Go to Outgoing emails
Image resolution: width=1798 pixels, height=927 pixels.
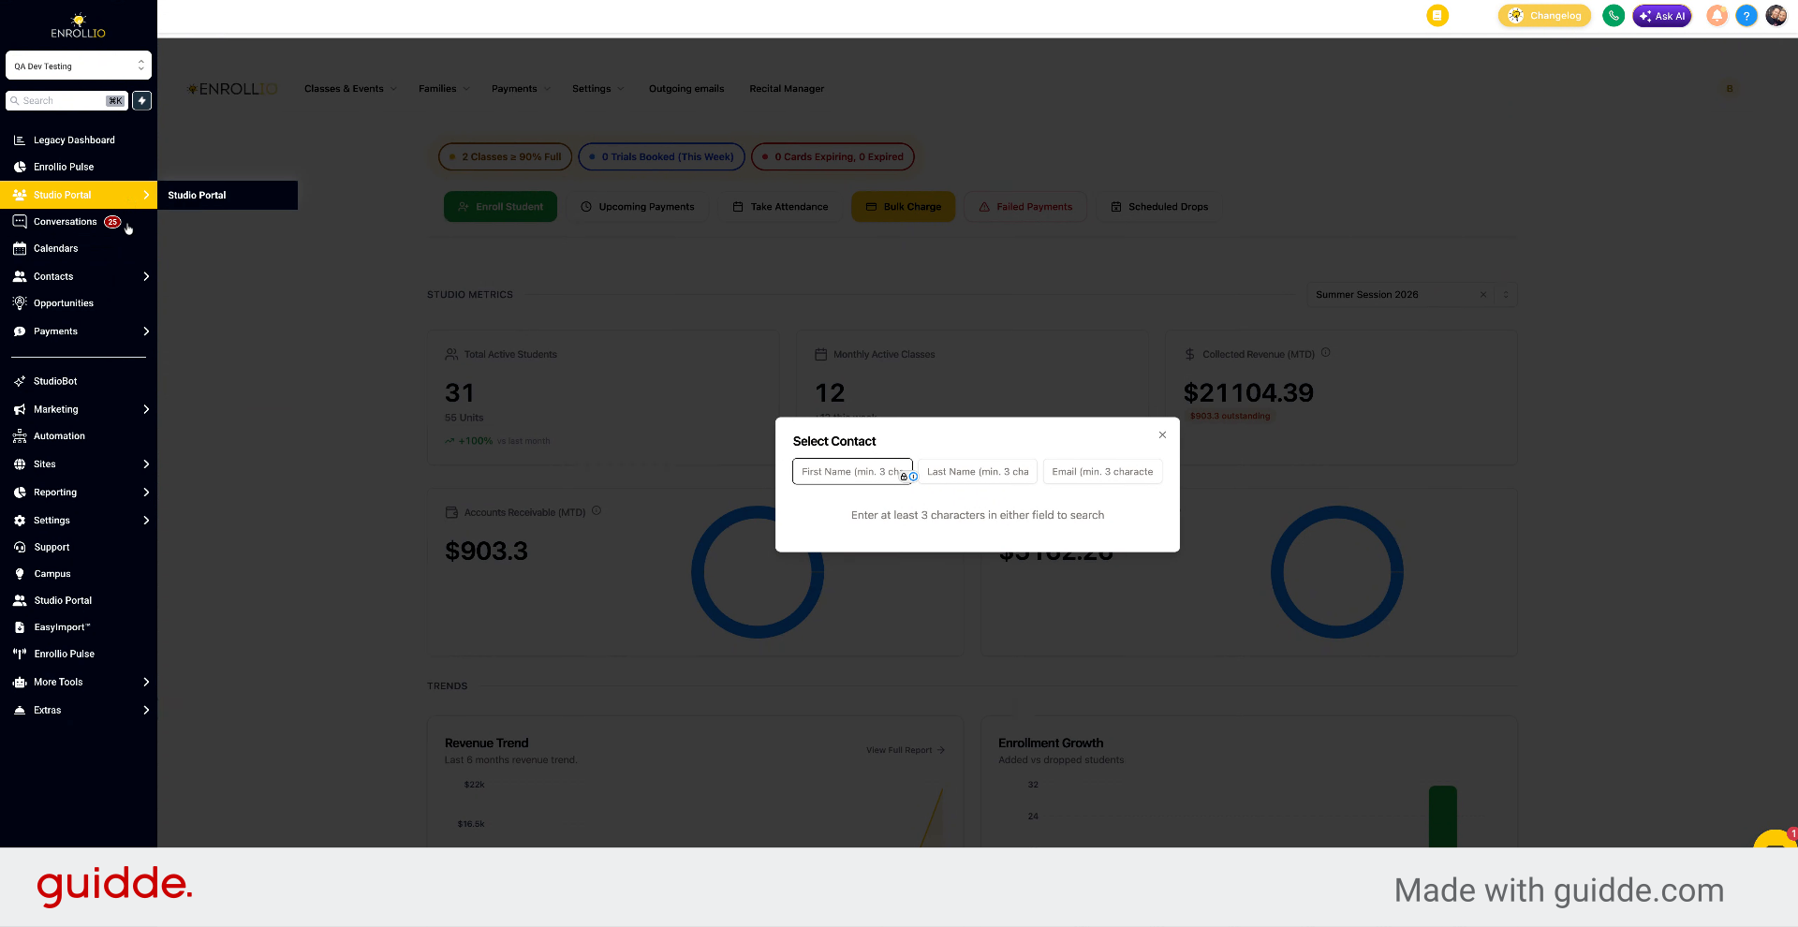tap(686, 89)
